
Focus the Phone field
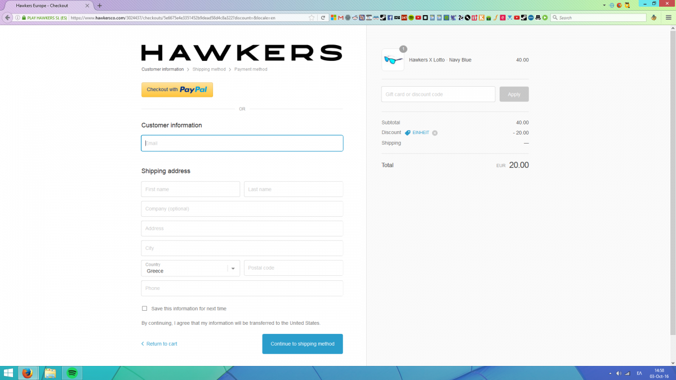coord(242,288)
